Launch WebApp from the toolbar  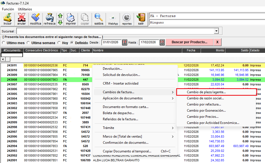113,19
